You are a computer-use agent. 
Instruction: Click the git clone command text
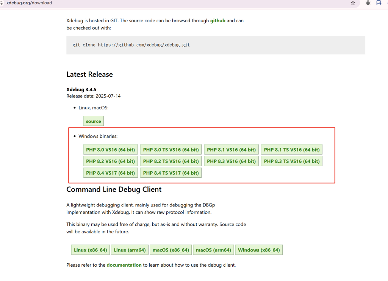[x=131, y=45]
